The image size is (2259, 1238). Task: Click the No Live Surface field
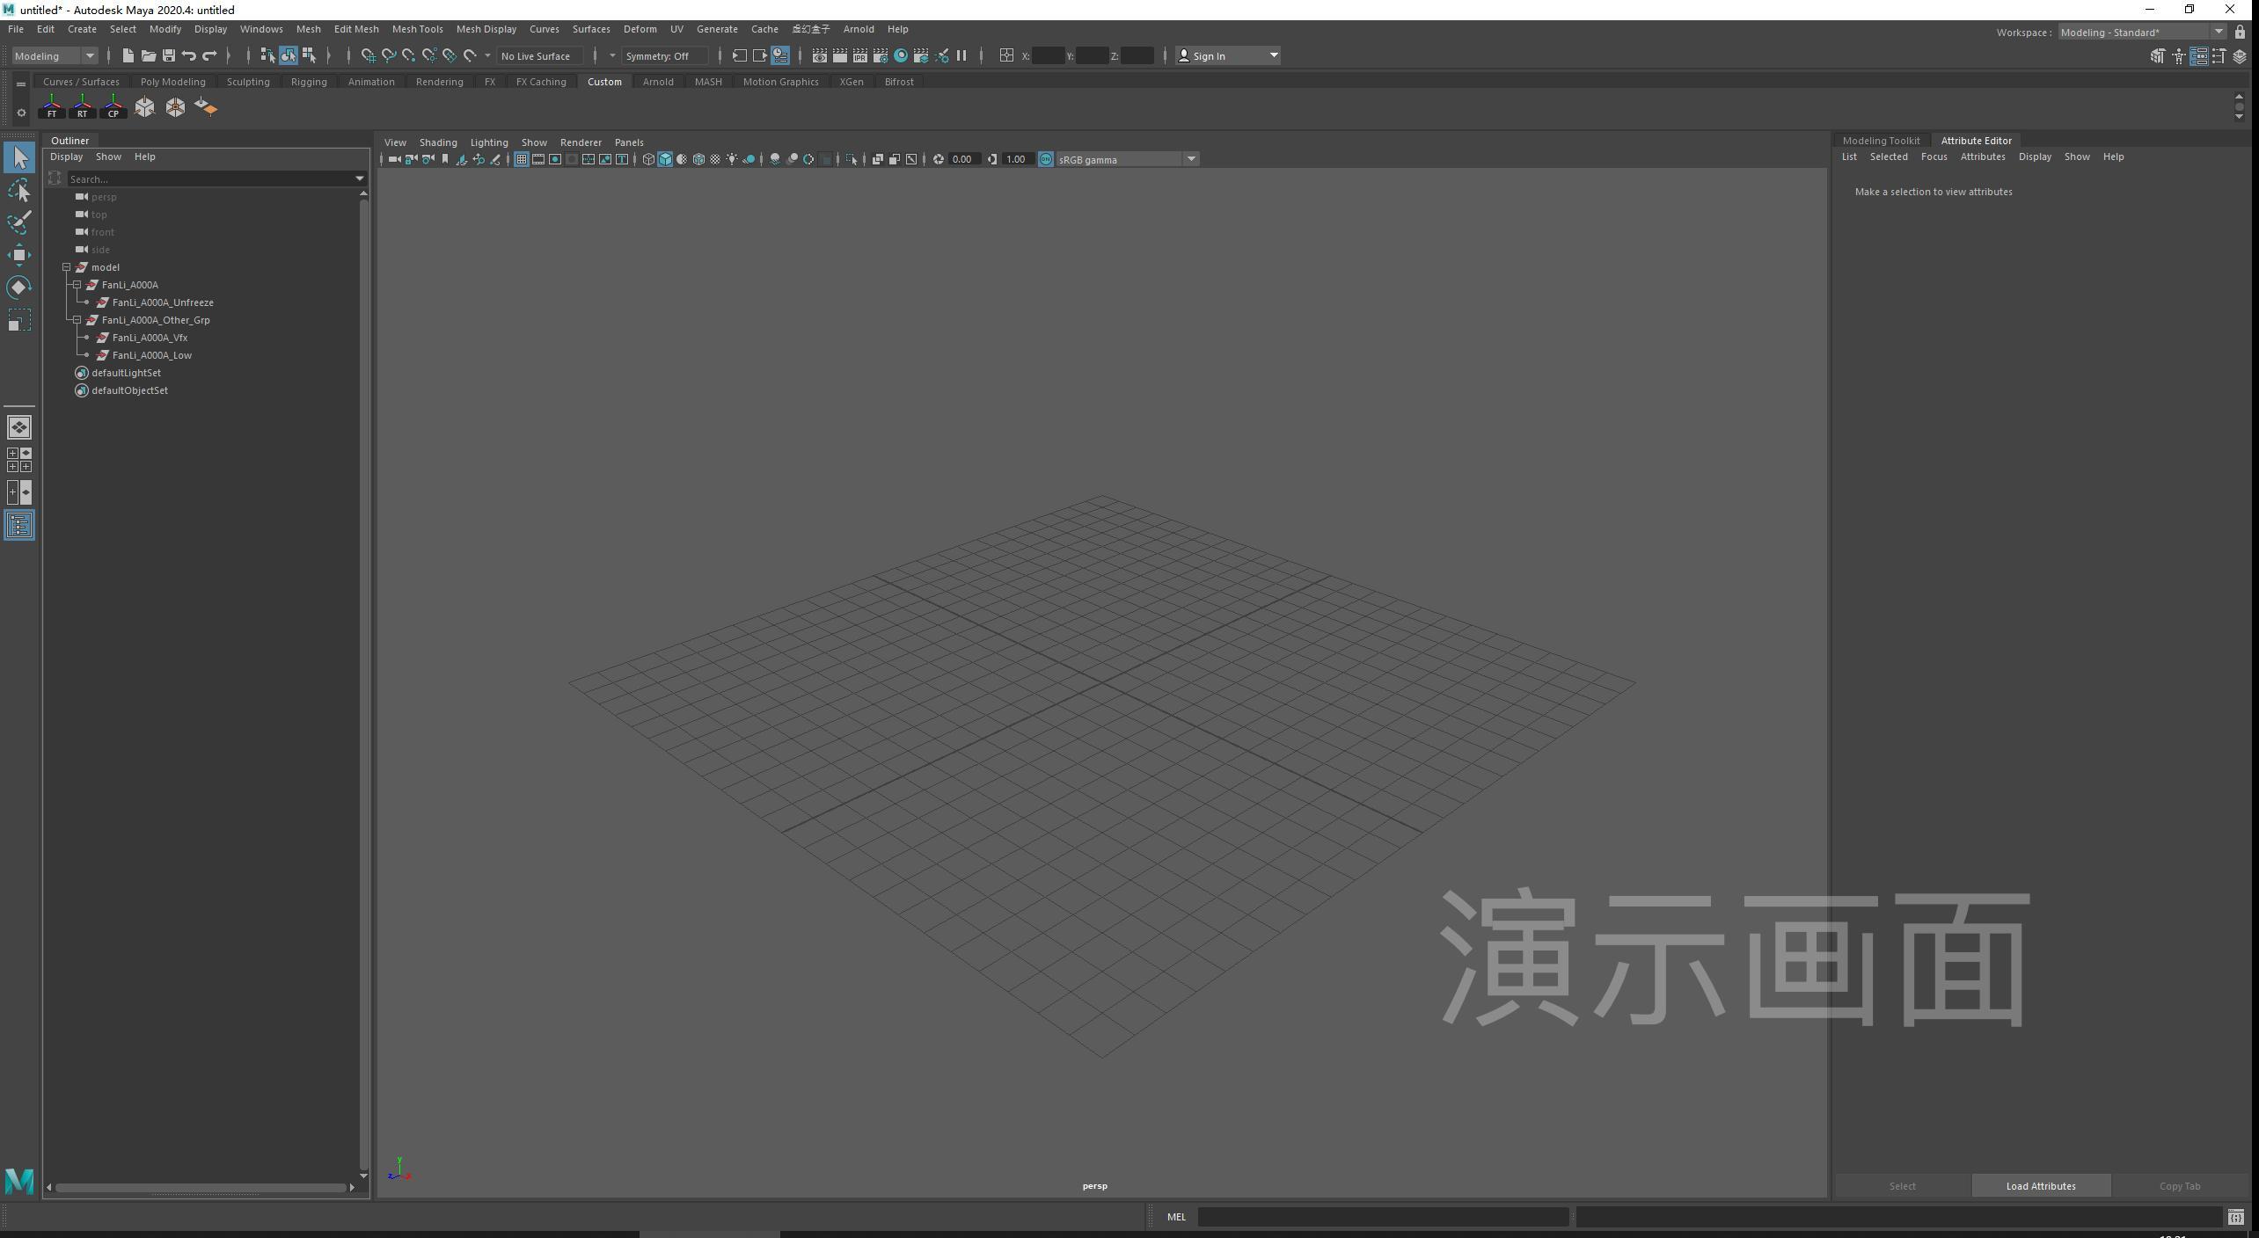(539, 55)
